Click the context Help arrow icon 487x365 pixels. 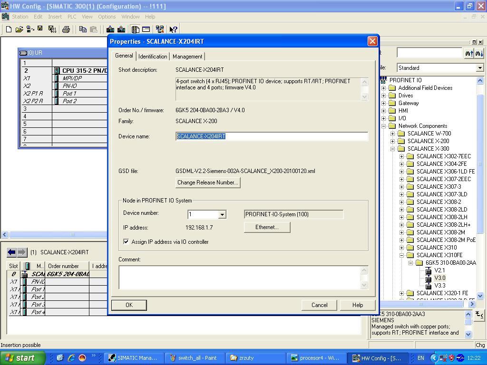173,29
